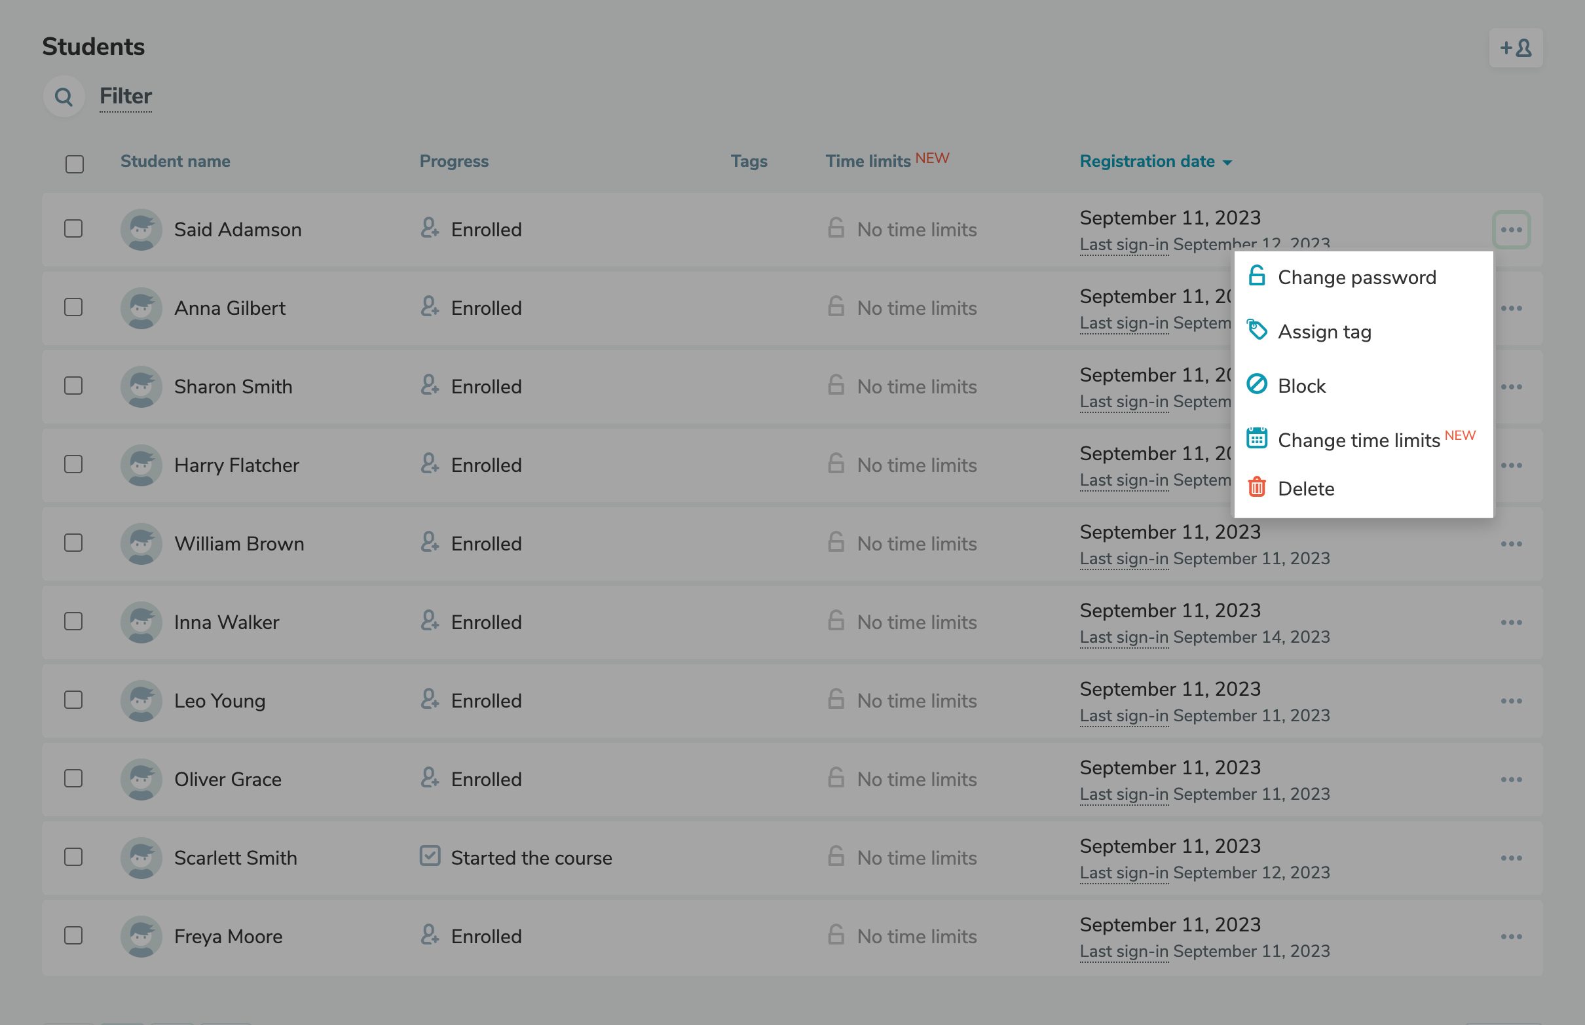Select the Freya Moore row checkbox
This screenshot has width=1585, height=1025.
[x=73, y=936]
